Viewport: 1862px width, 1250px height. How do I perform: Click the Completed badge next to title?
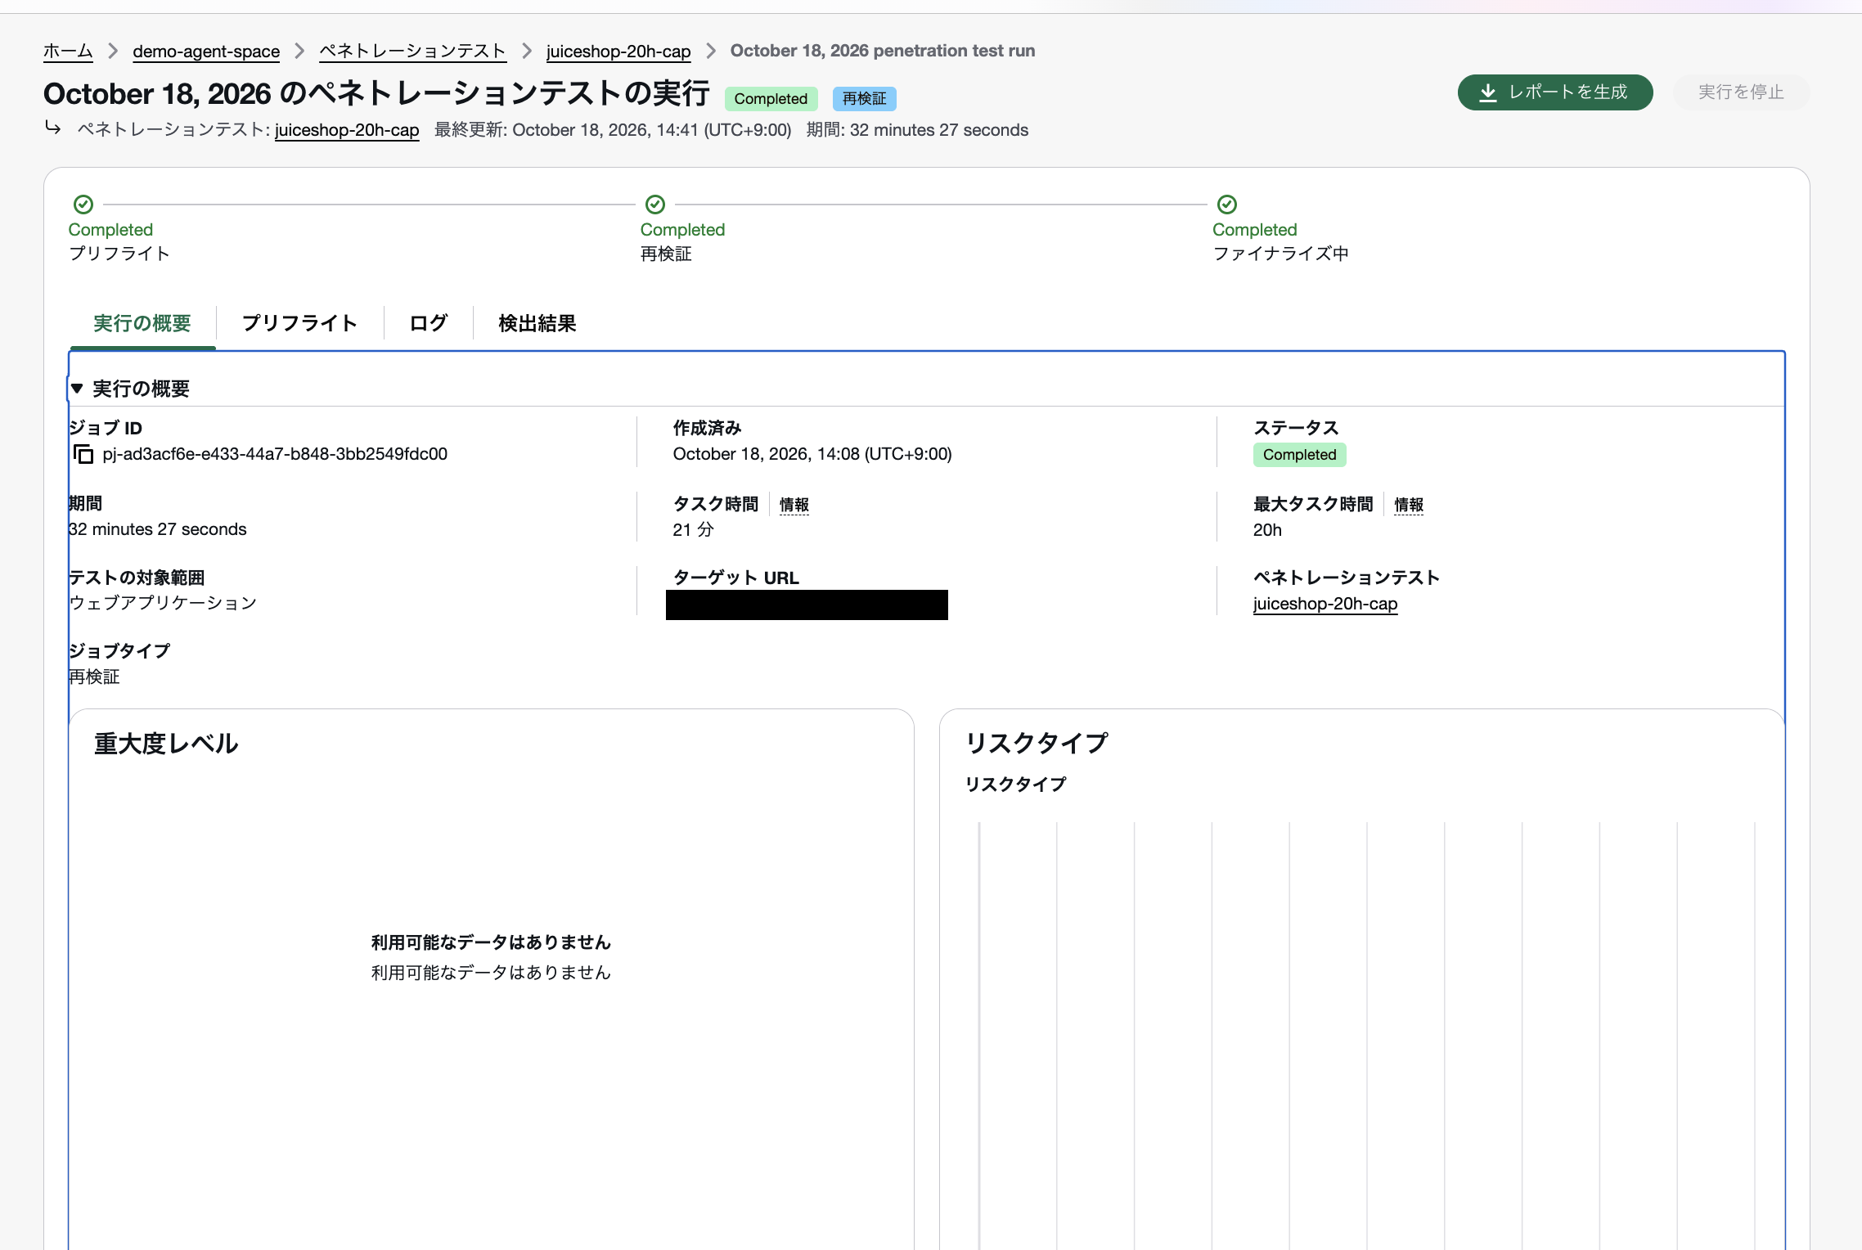click(x=771, y=99)
